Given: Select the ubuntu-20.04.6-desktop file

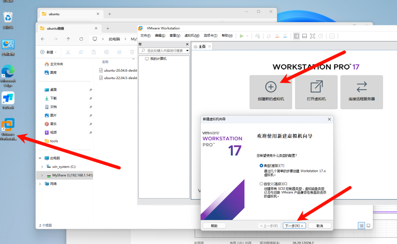Looking at the screenshot, I should point(118,71).
